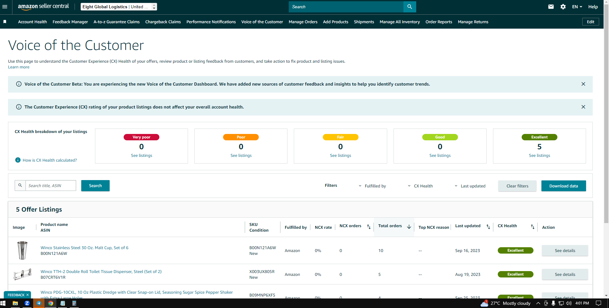Click the Learn more link
This screenshot has height=308, width=609.
tap(19, 67)
